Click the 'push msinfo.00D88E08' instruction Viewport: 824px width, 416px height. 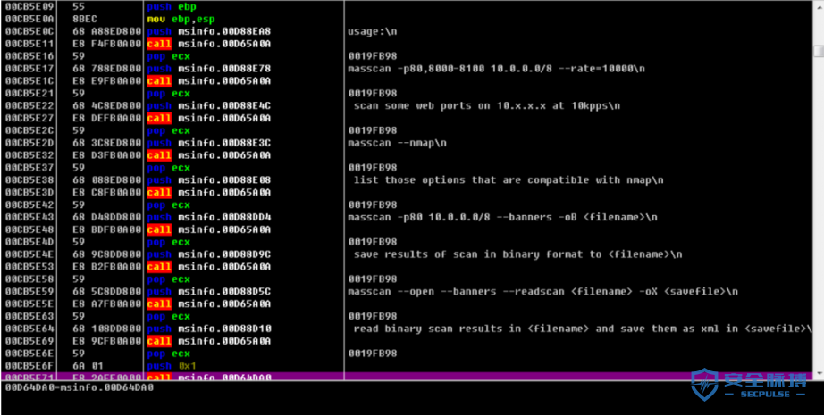coord(208,180)
